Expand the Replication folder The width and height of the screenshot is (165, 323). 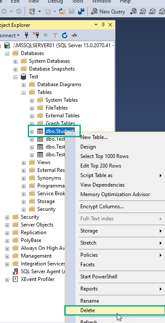coord(7,233)
